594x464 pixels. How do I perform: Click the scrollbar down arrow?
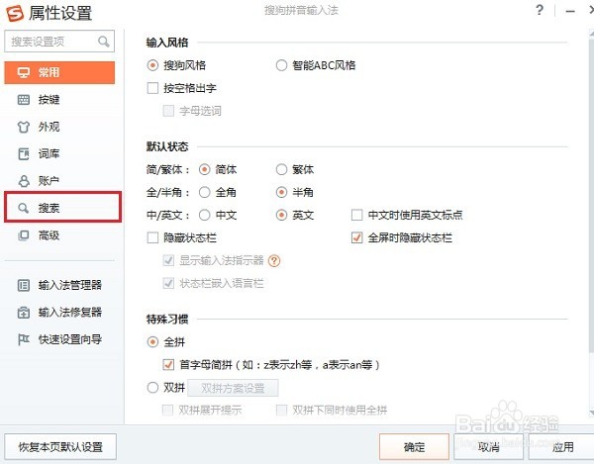(591, 413)
